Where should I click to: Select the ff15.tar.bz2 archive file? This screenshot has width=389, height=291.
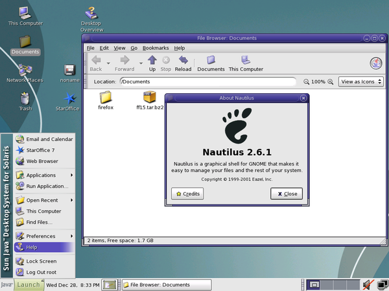coord(150,100)
